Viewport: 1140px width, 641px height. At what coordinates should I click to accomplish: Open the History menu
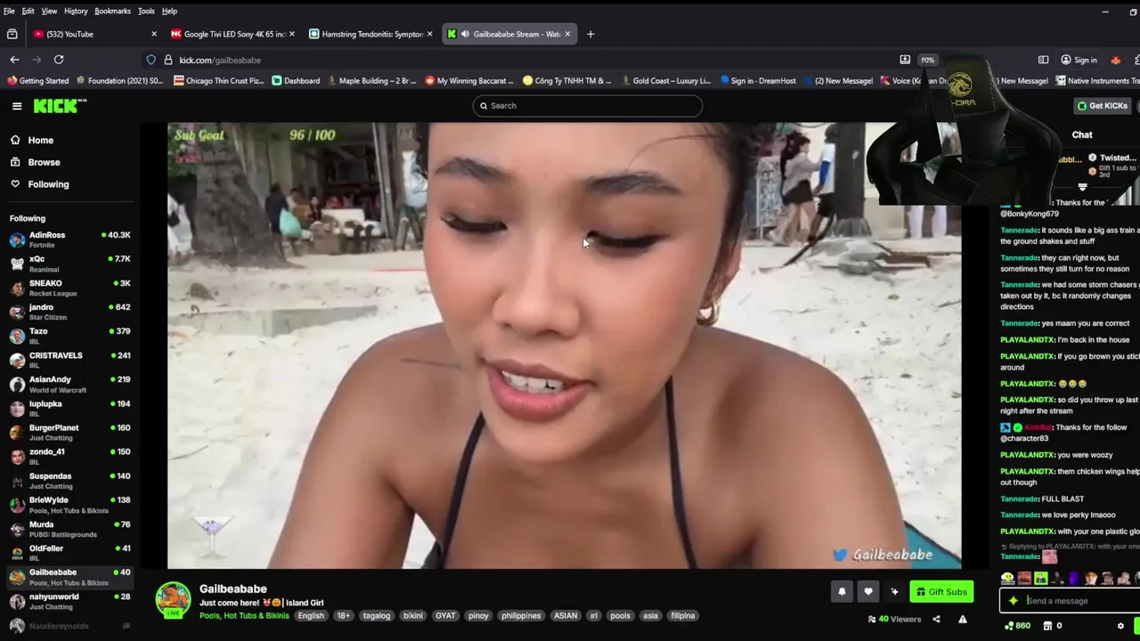(x=76, y=11)
